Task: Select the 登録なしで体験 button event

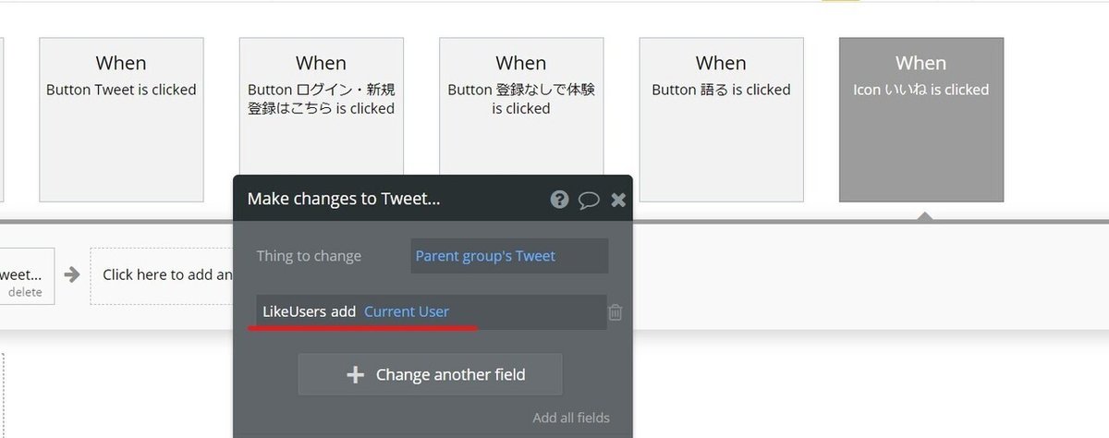Action: [520, 119]
